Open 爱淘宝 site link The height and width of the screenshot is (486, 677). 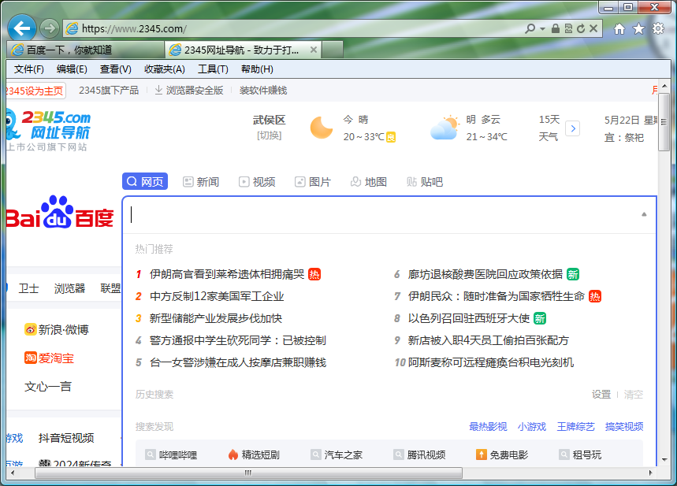[49, 358]
